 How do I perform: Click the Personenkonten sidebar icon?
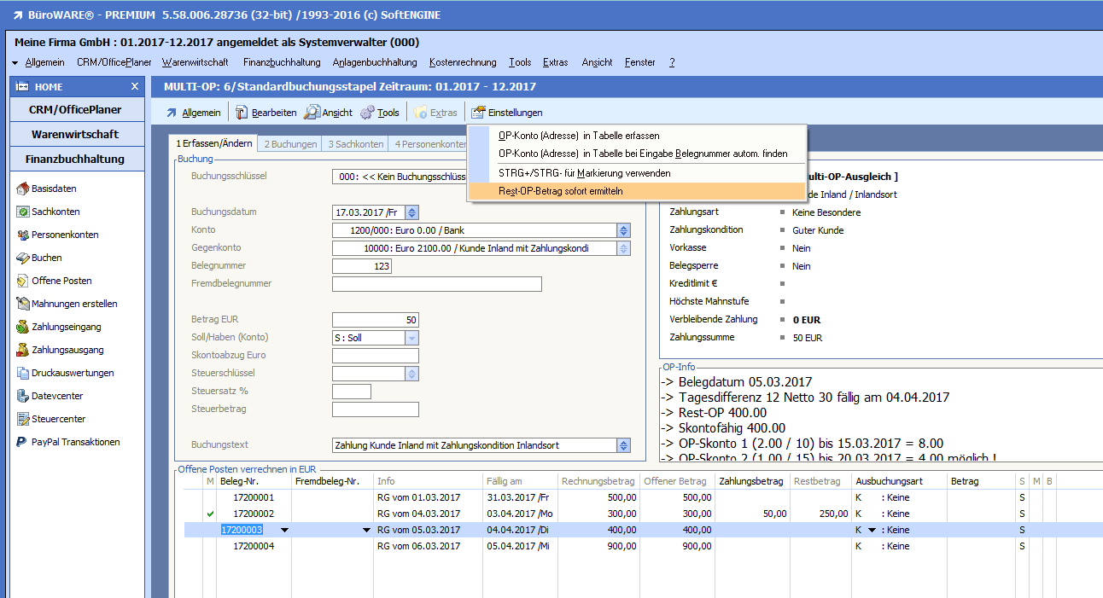[24, 235]
